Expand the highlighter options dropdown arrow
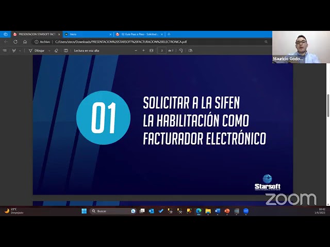Image resolution: width=330 pixels, height=247 pixels. [x=20, y=50]
